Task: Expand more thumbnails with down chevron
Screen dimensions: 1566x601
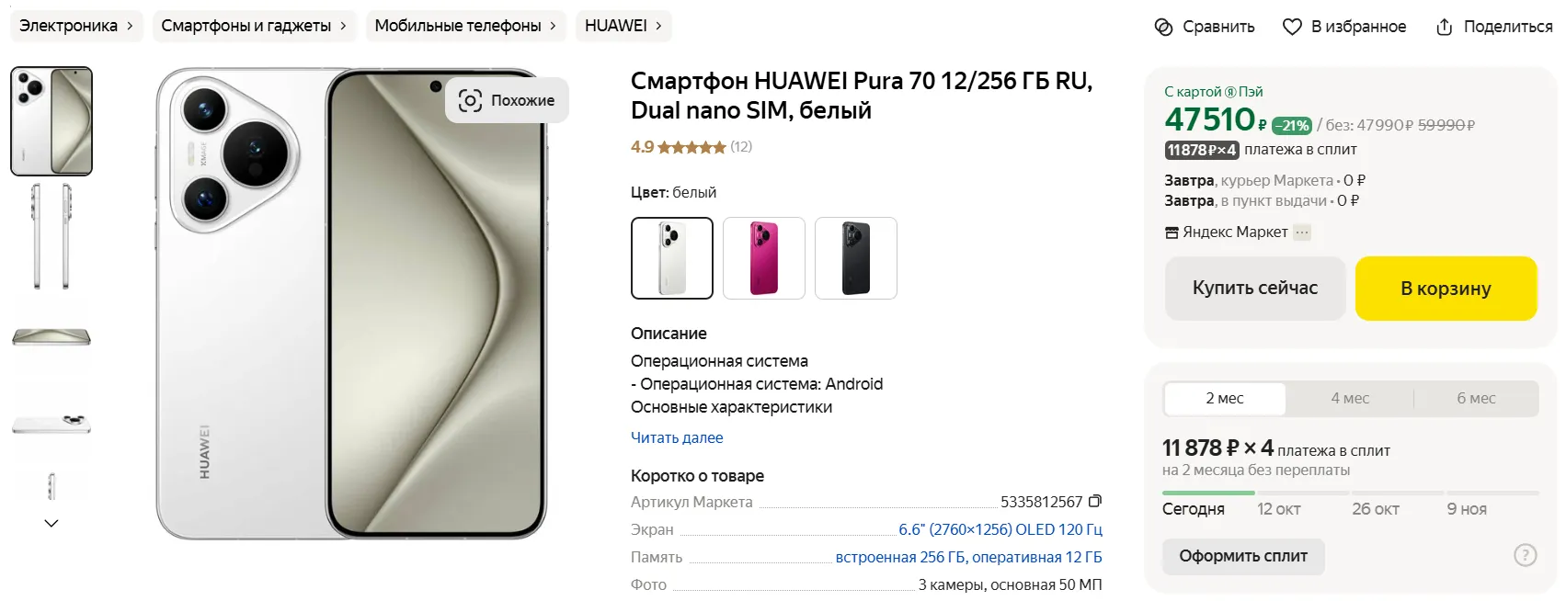Action: coord(51,523)
